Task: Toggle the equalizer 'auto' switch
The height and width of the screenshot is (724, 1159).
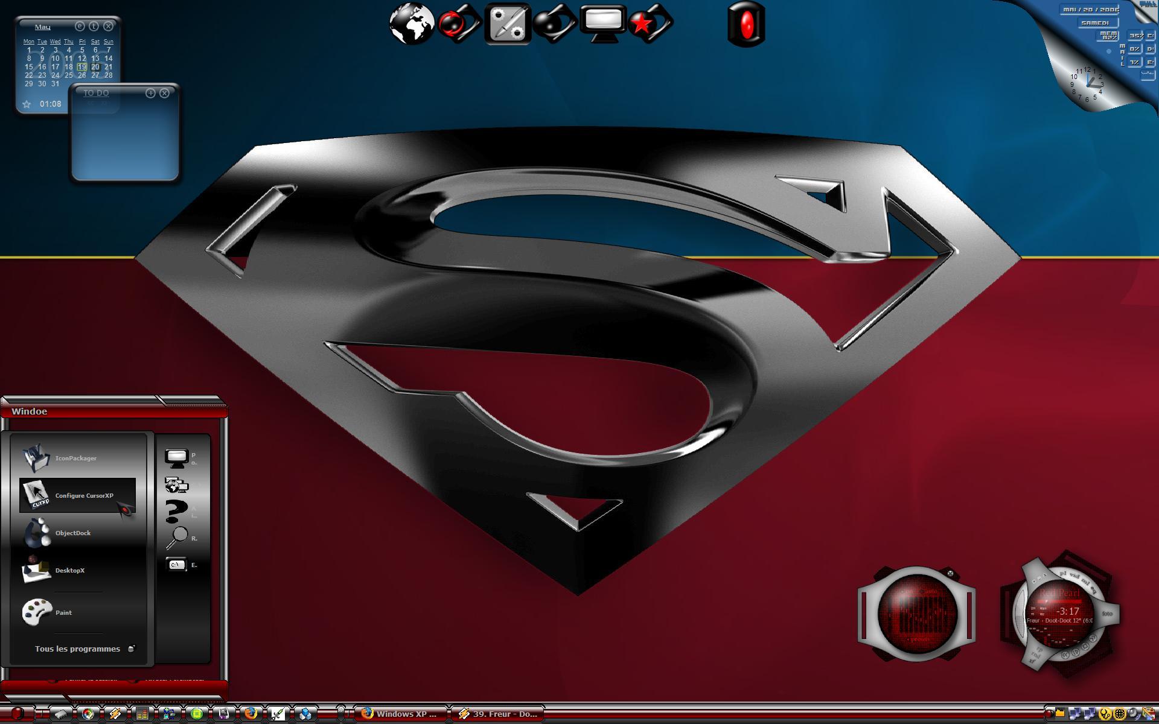Action: coord(928,591)
